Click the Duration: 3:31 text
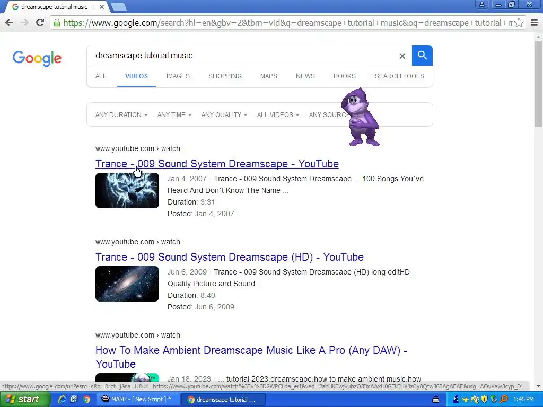The image size is (543, 407). point(191,202)
